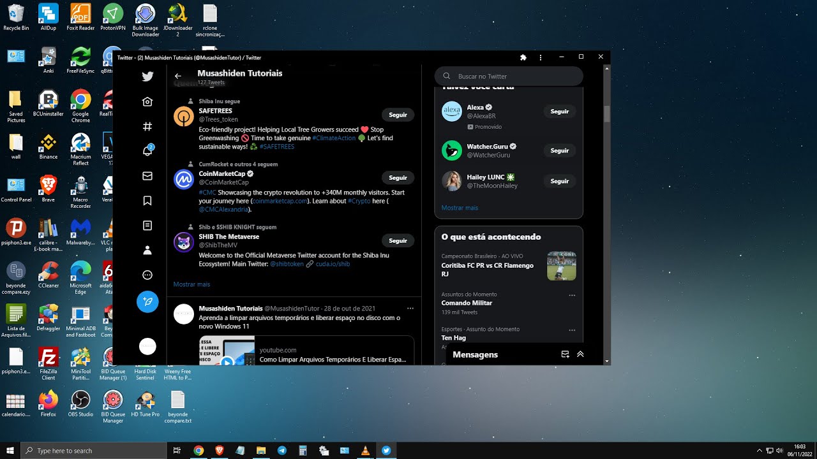Follow SHIB The Metaverse with Seguir
This screenshot has width=817, height=459.
pos(398,241)
